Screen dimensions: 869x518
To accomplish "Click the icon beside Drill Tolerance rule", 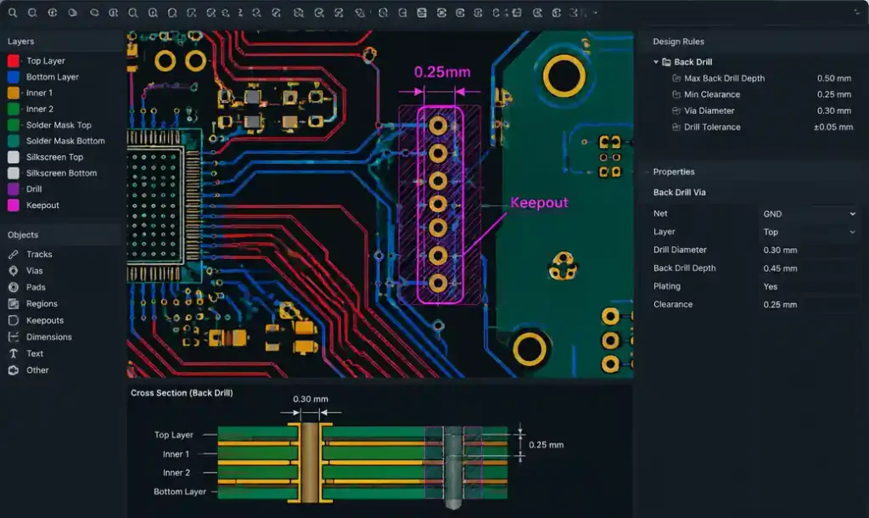I will click(x=676, y=127).
